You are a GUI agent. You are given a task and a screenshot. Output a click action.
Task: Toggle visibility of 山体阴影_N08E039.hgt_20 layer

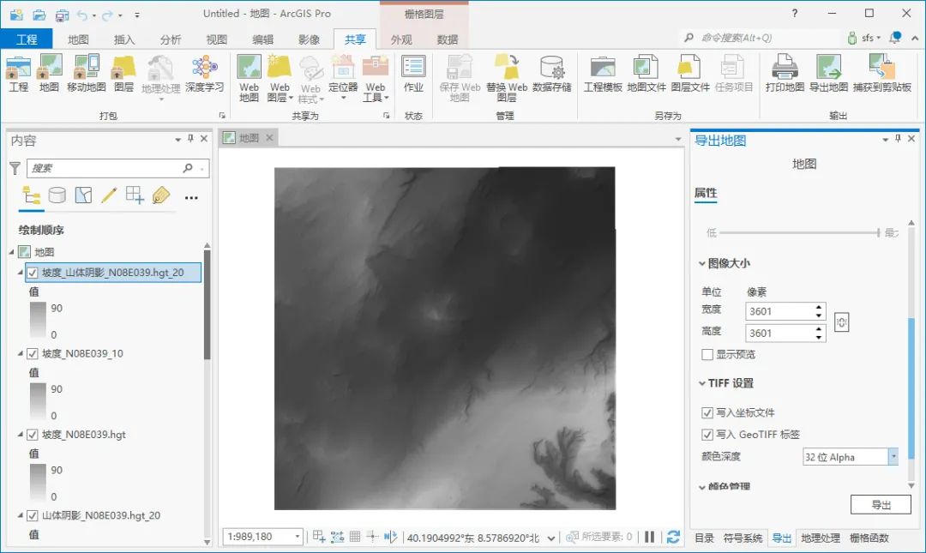33,515
